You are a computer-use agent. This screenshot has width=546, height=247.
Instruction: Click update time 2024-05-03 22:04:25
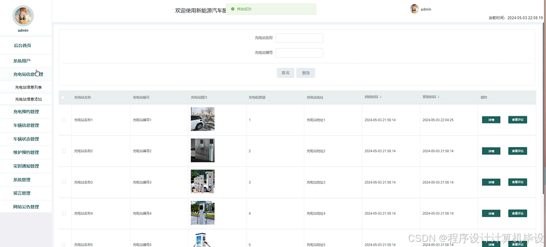coord(438,120)
